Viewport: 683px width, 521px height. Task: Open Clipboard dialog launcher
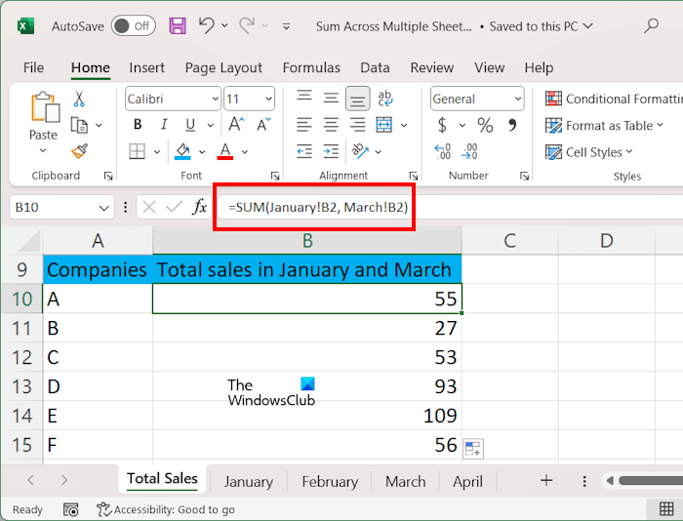108,176
